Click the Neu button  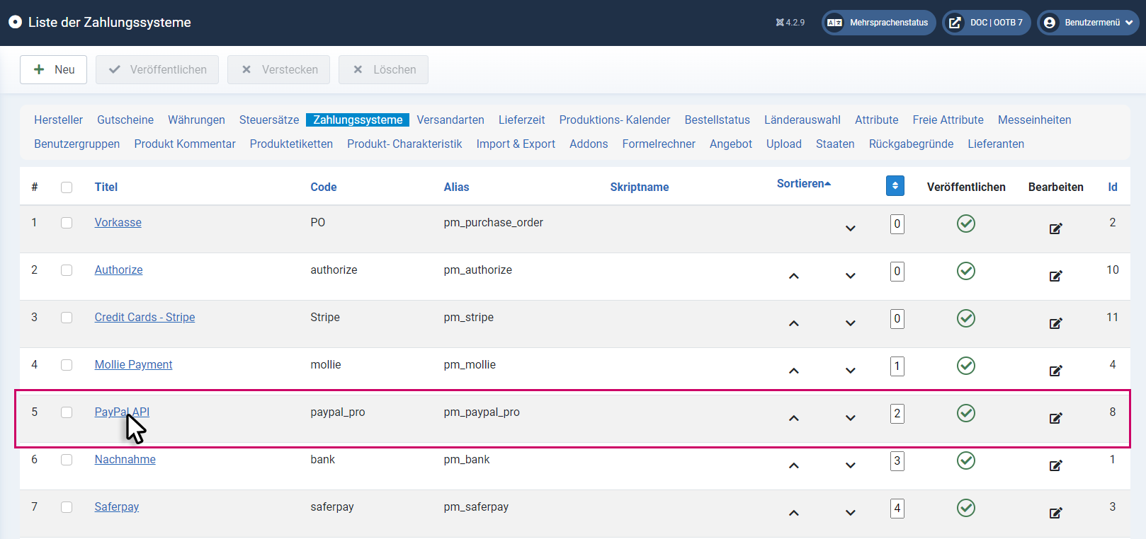point(53,69)
